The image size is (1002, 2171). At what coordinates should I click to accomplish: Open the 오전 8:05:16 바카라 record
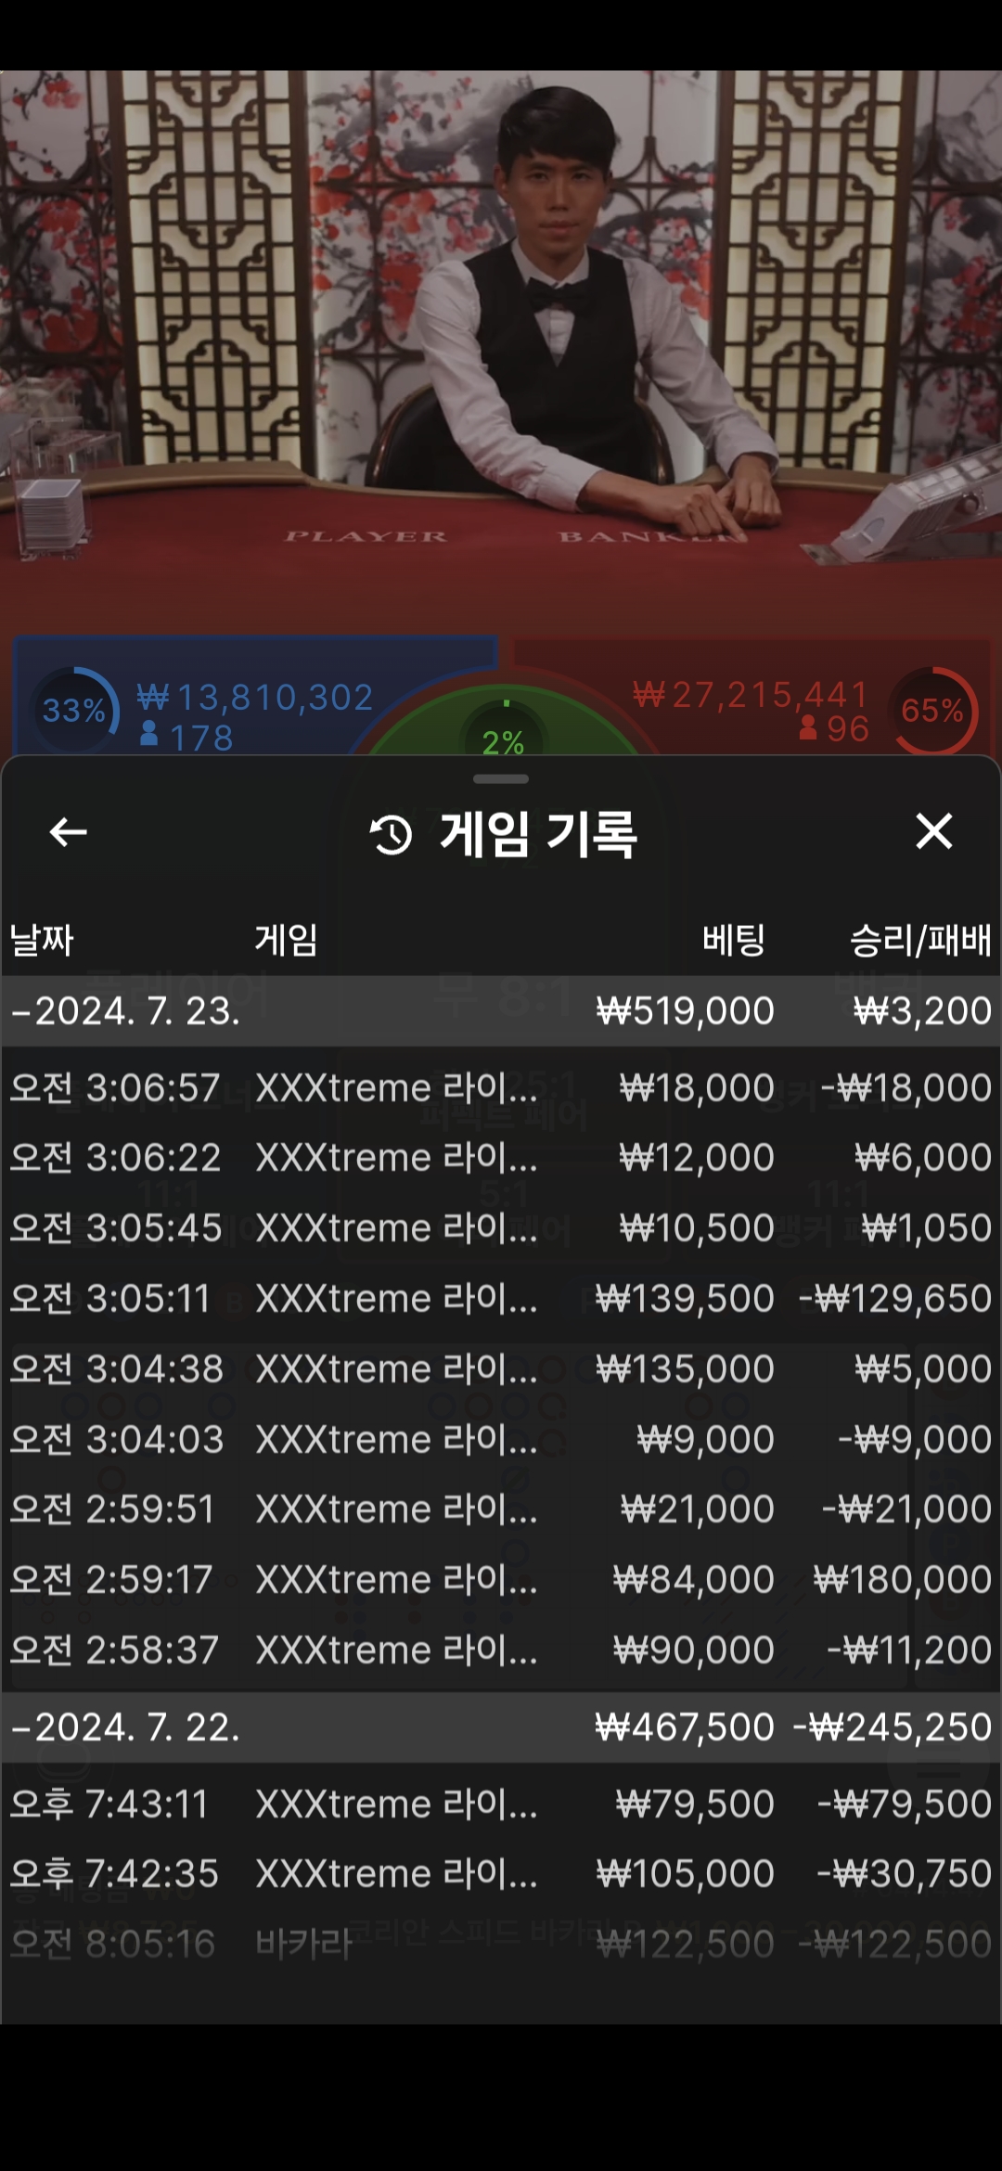(x=501, y=1945)
